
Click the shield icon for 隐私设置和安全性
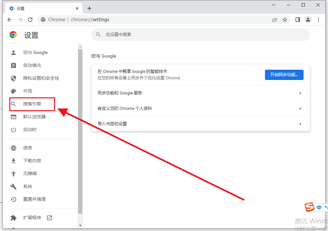pos(14,78)
